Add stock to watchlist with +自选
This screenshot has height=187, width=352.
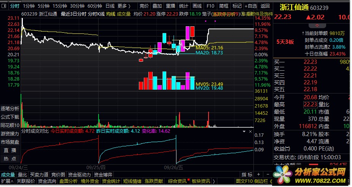pyautogui.click(x=251, y=6)
